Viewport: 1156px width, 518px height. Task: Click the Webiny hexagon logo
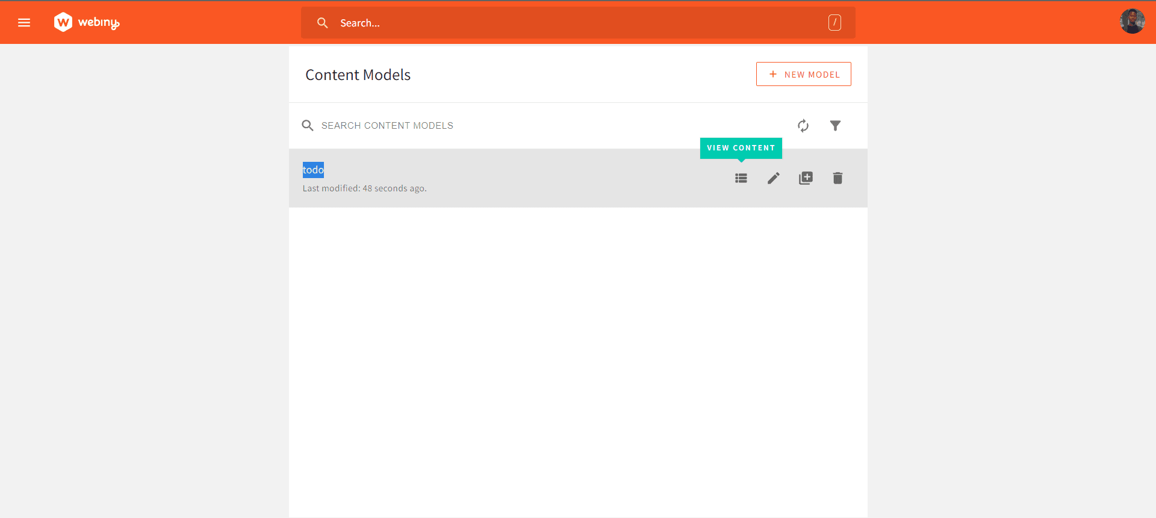pyautogui.click(x=63, y=22)
